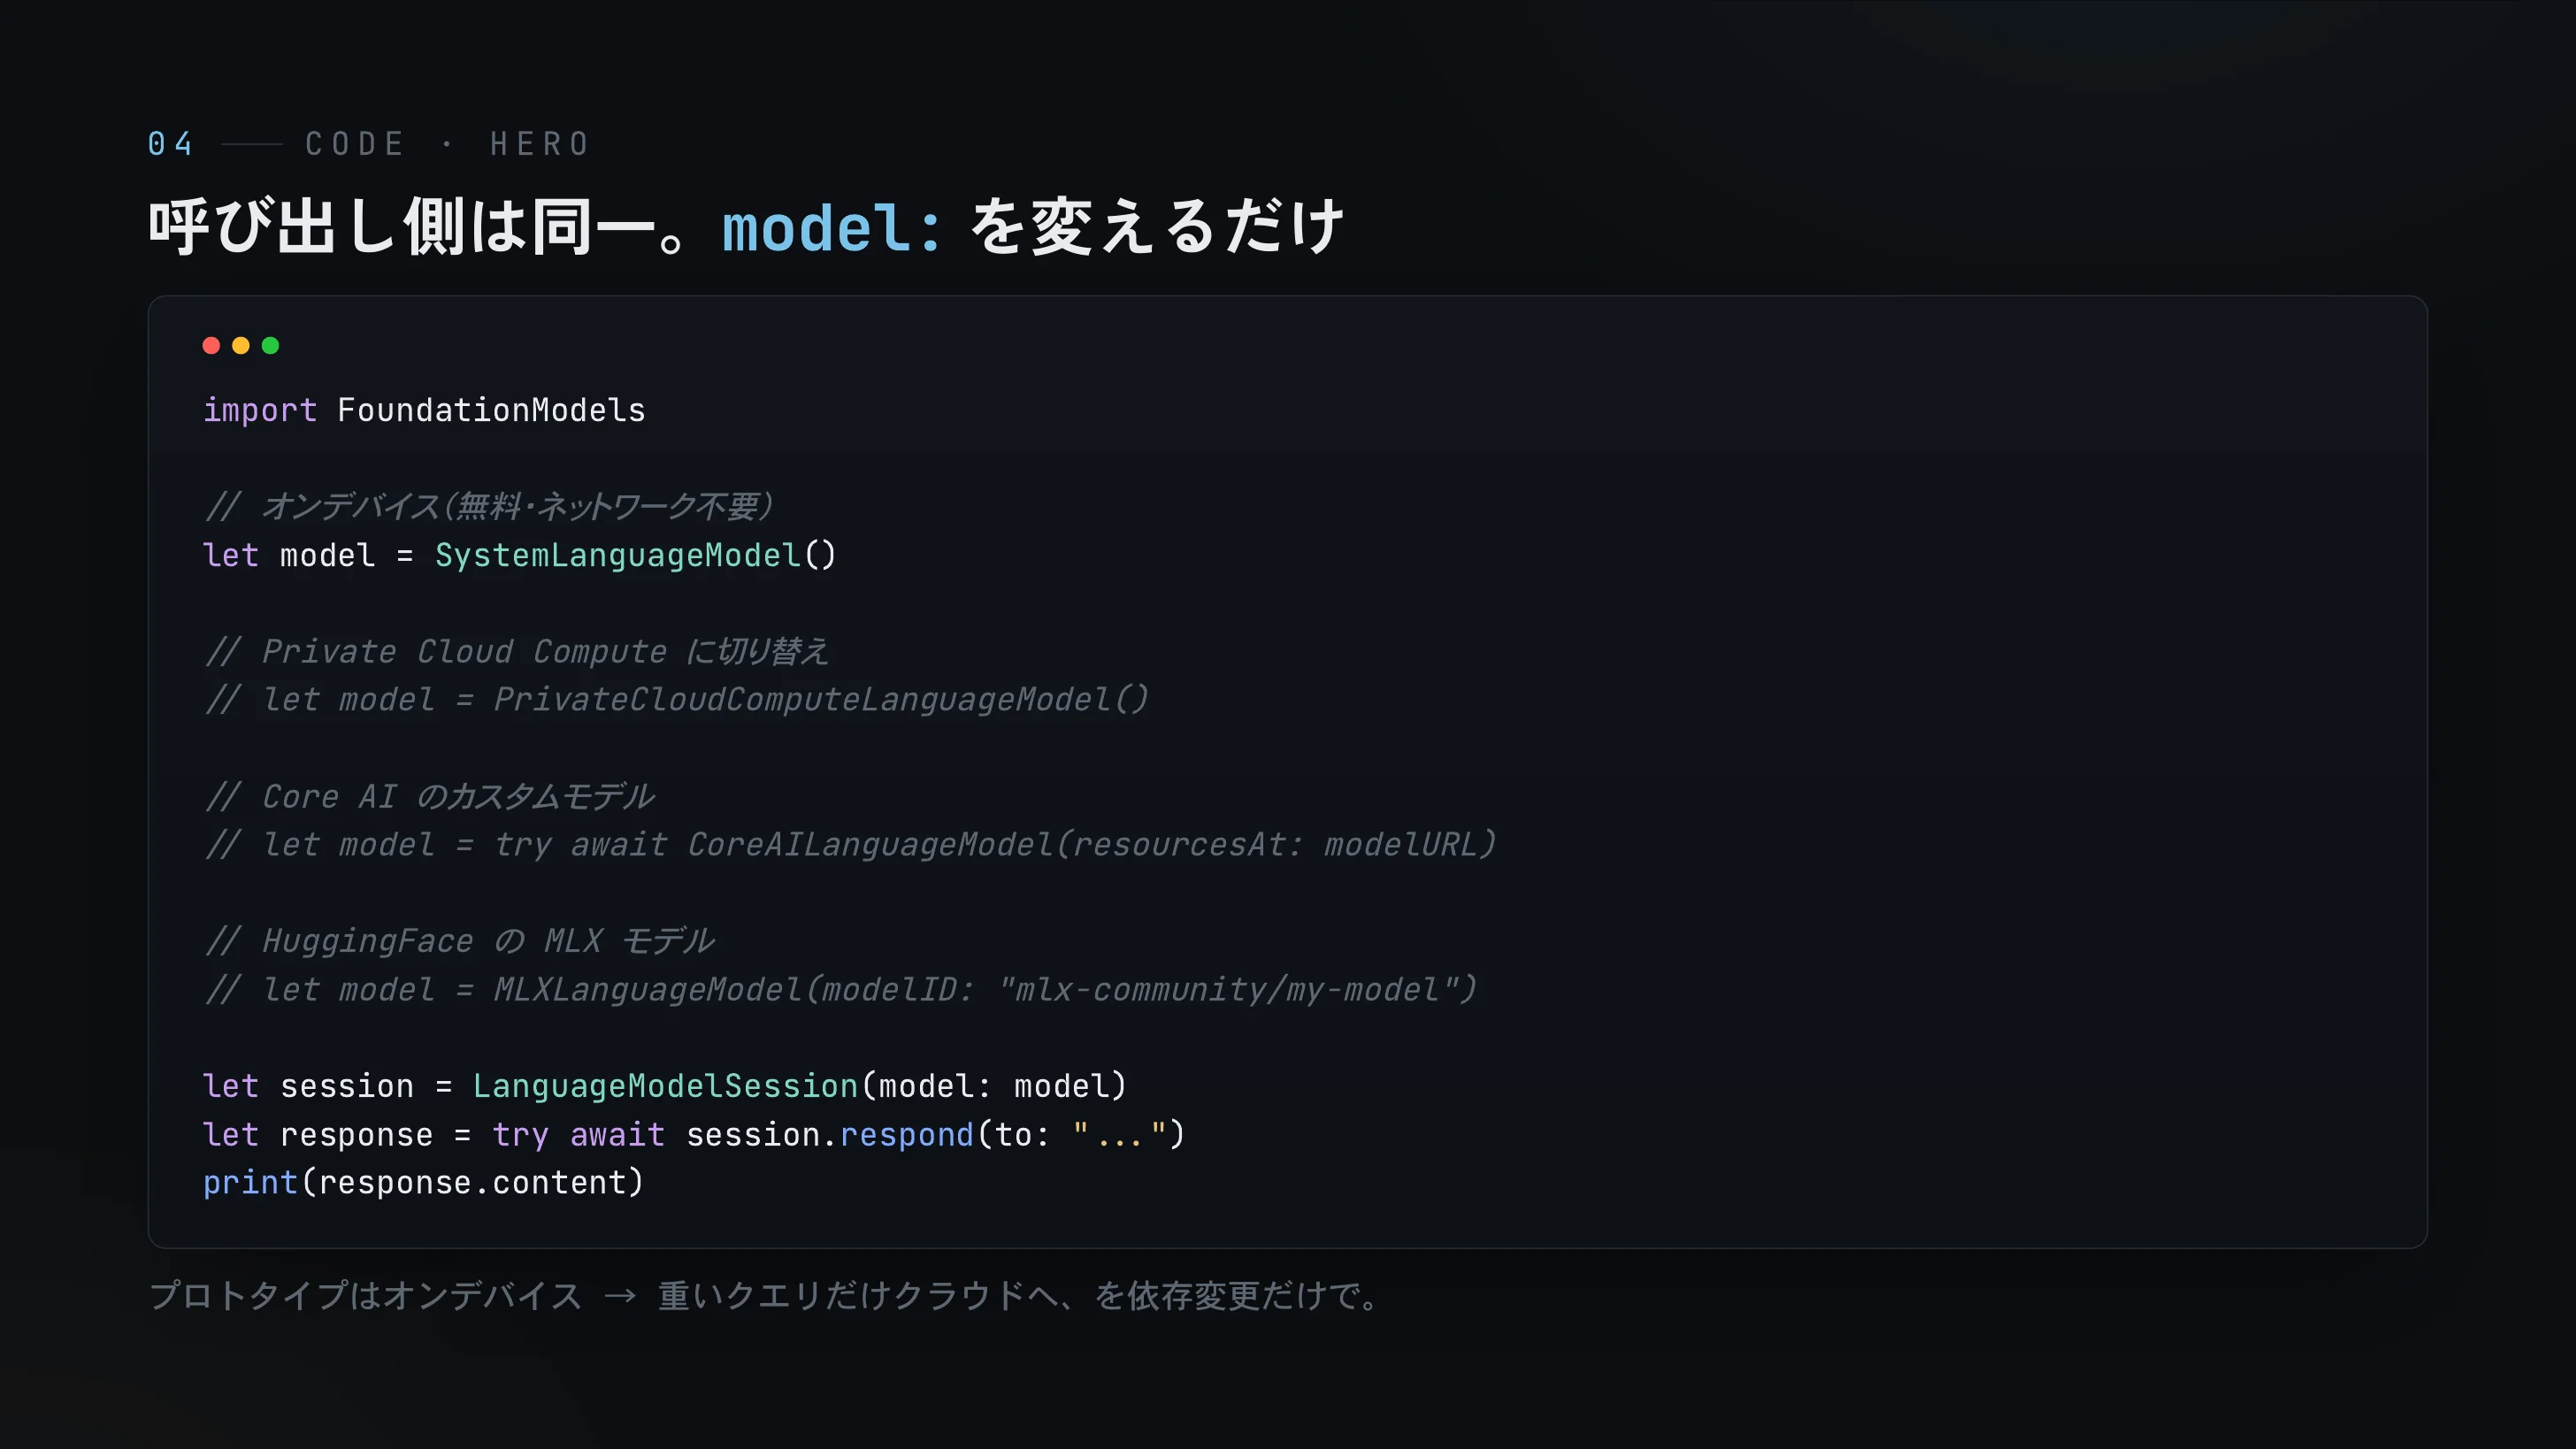Image resolution: width=2576 pixels, height=1449 pixels.
Task: Click the blue 'model:' in the heading
Action: pyautogui.click(x=832, y=228)
